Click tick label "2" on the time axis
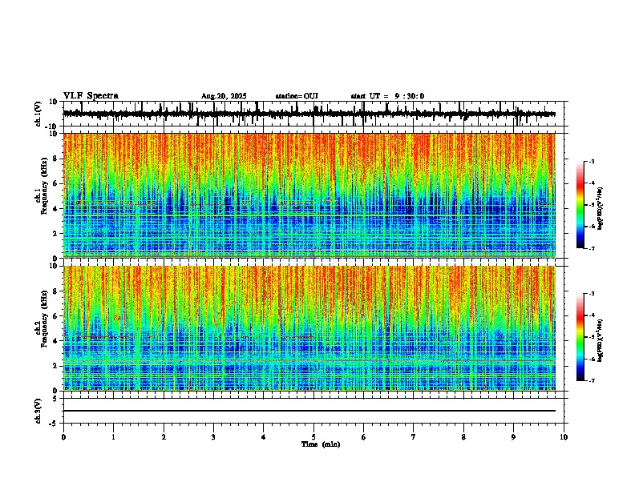 pyautogui.click(x=164, y=437)
